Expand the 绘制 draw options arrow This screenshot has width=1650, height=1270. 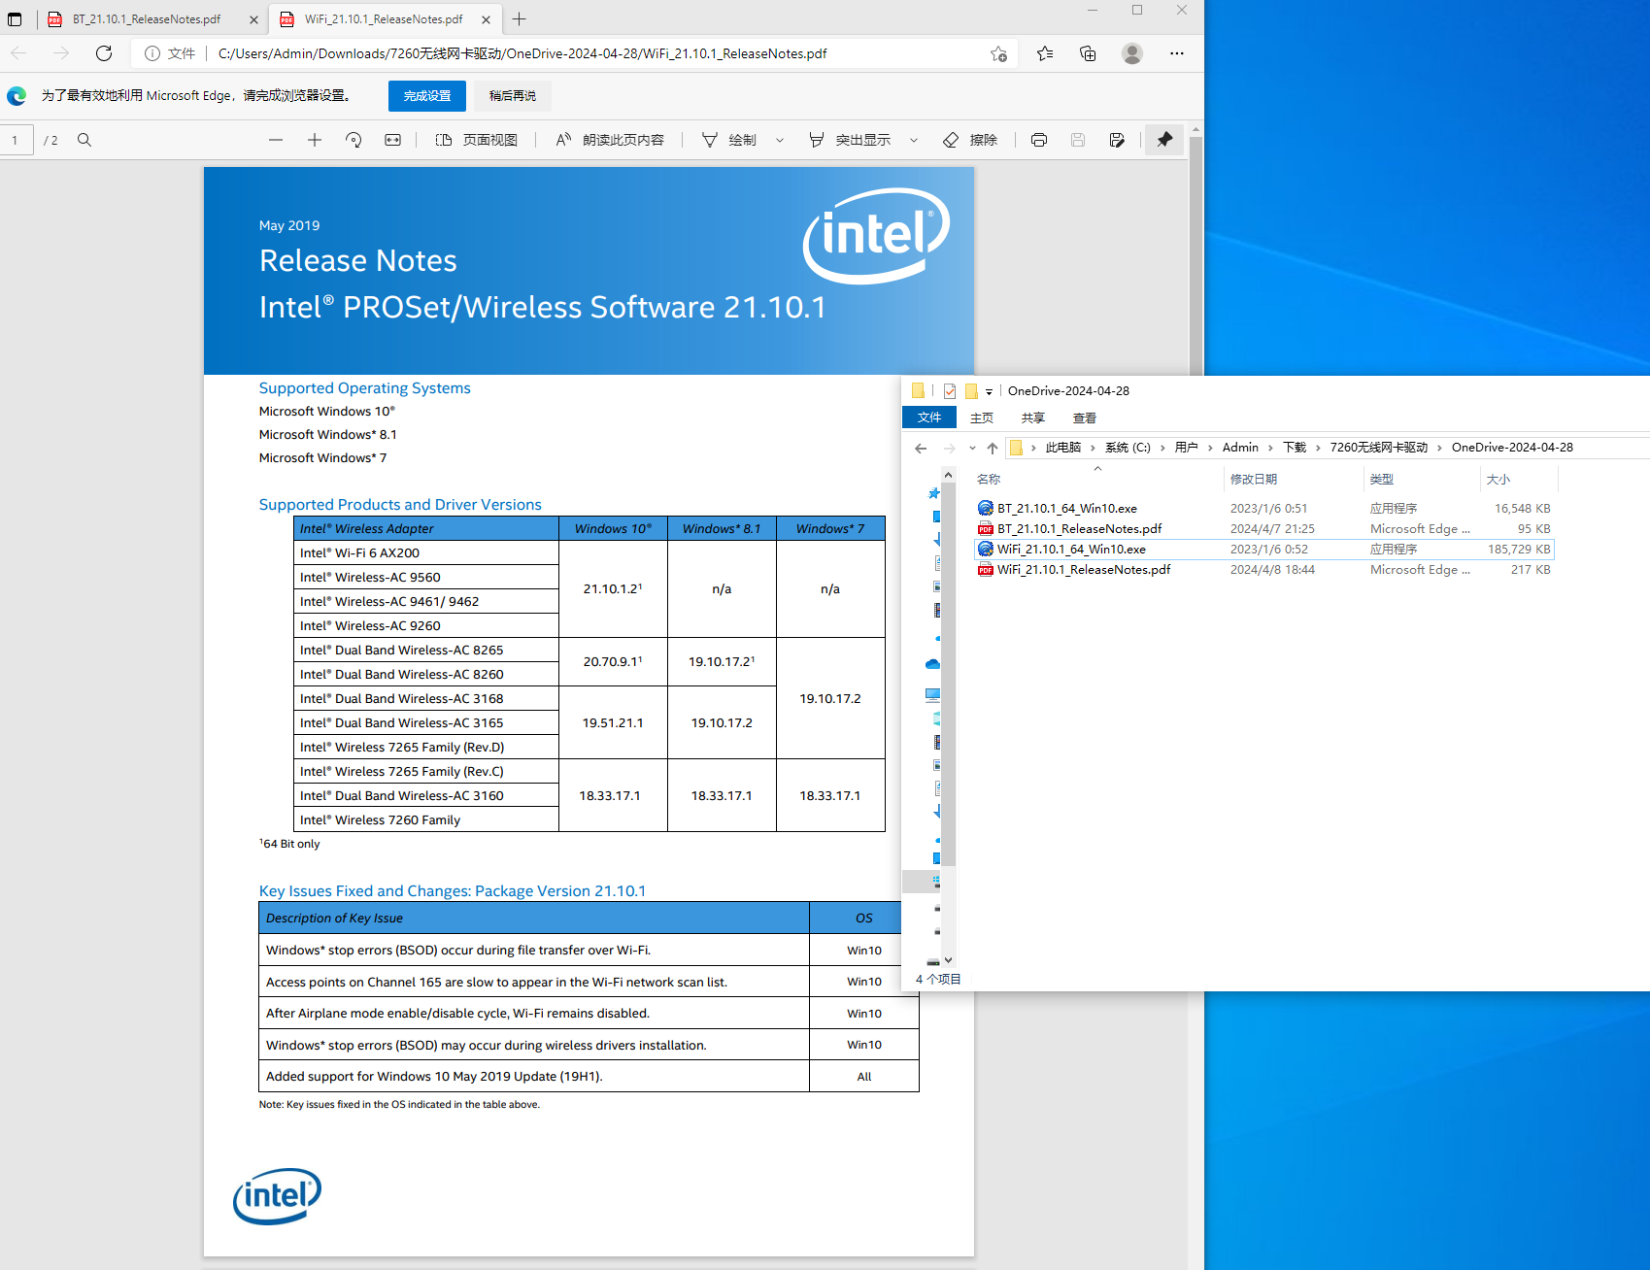pos(780,140)
